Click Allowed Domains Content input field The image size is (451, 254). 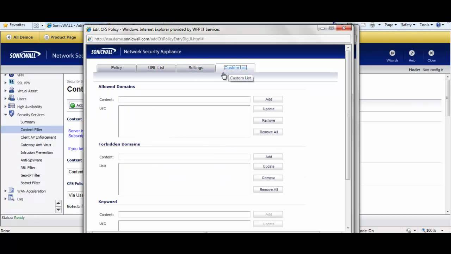pyautogui.click(x=184, y=99)
